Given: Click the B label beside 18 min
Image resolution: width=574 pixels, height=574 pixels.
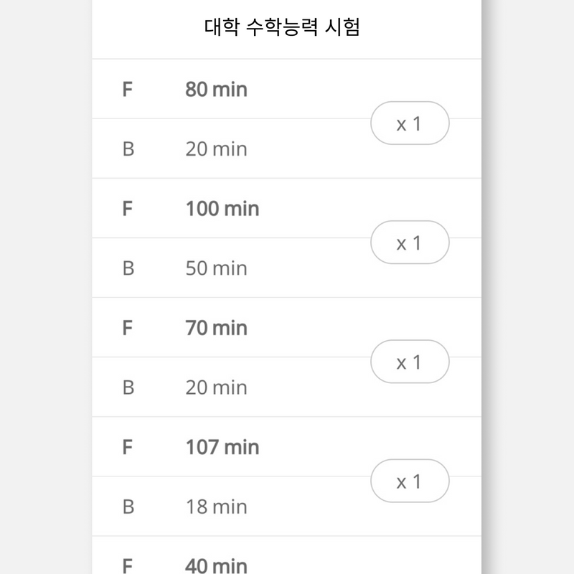Looking at the screenshot, I should point(128,507).
